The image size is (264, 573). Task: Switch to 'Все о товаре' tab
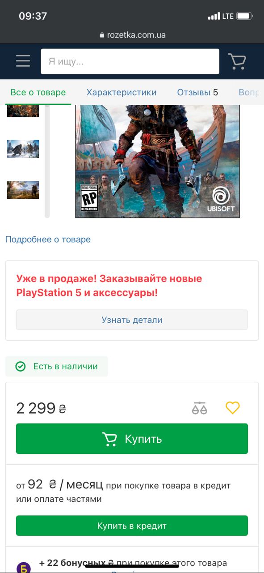38,93
